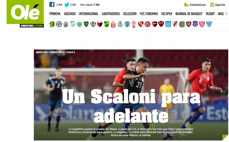Select the River Plate crest
This screenshot has height=142, width=229.
(175, 24)
